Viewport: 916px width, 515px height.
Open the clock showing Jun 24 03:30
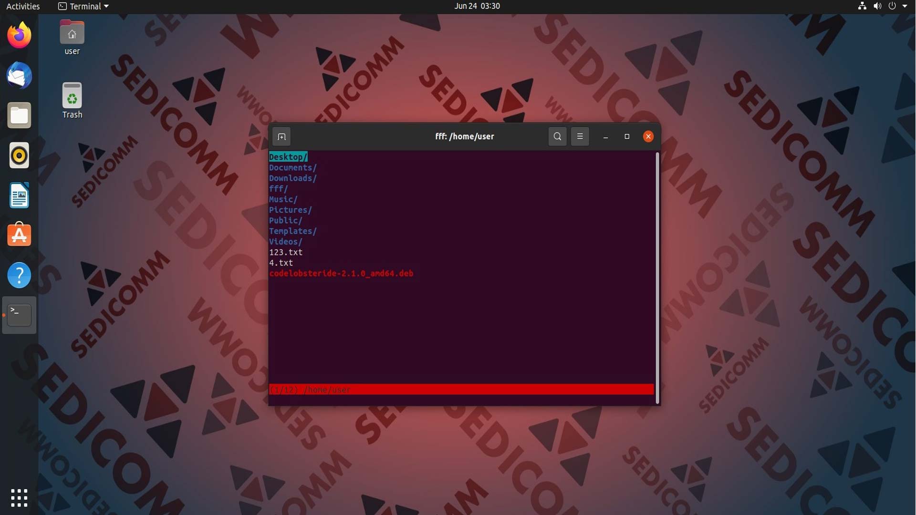(477, 6)
